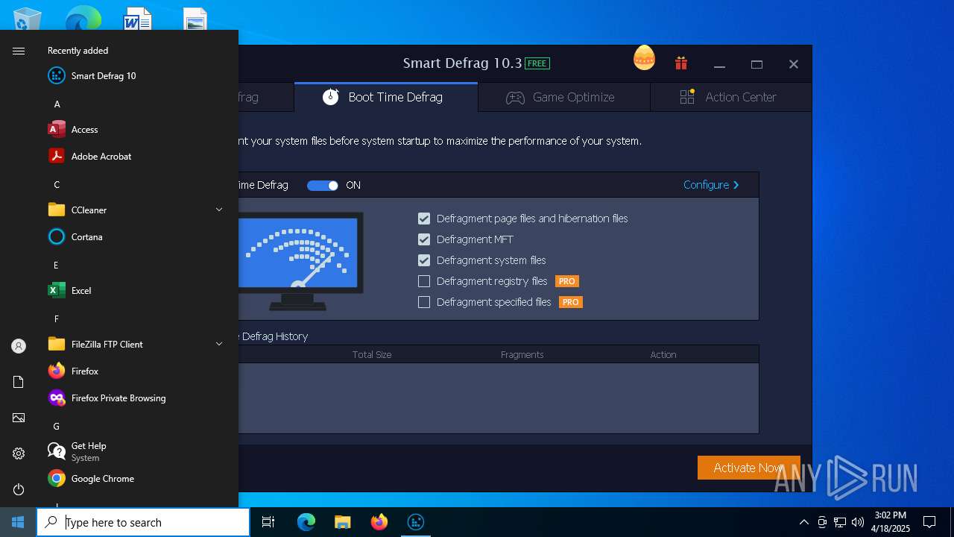
Task: Click the Start menu hamburger expand icon
Action: pyautogui.click(x=19, y=51)
